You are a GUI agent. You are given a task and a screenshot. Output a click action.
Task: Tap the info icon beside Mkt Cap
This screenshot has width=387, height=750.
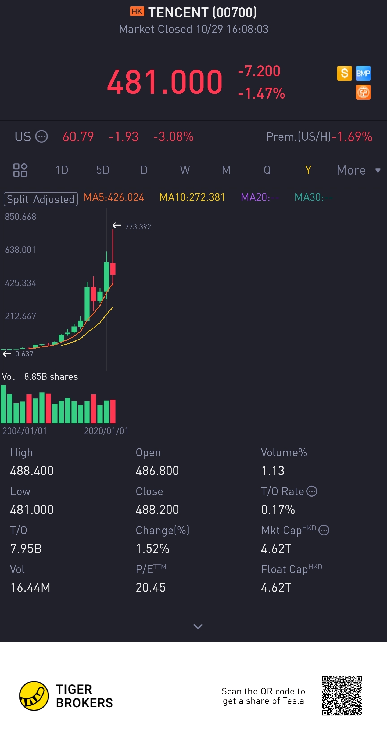[324, 530]
